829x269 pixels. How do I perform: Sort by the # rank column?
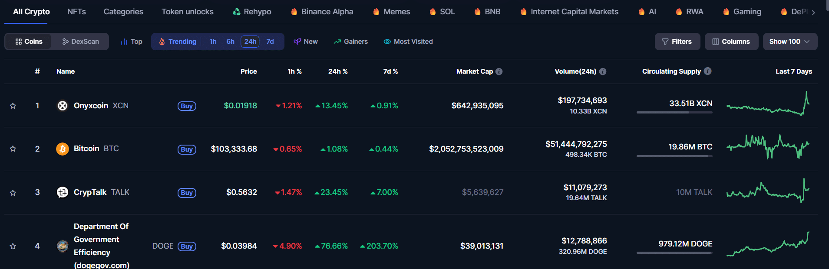pos(37,71)
